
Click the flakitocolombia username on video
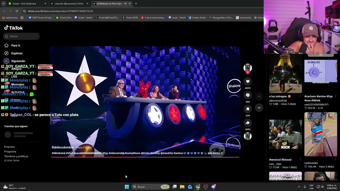click(63, 147)
